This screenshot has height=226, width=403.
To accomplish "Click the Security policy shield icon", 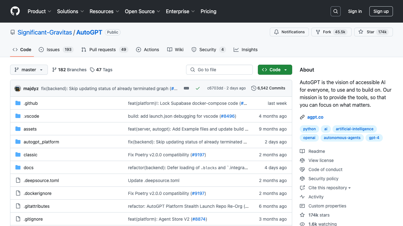I will (302, 179).
